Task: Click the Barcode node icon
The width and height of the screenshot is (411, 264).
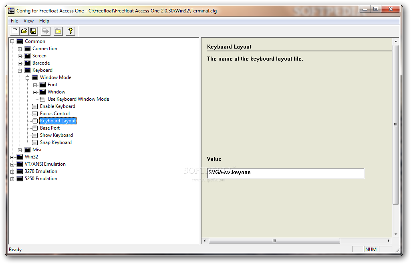Action: pyautogui.click(x=28, y=63)
